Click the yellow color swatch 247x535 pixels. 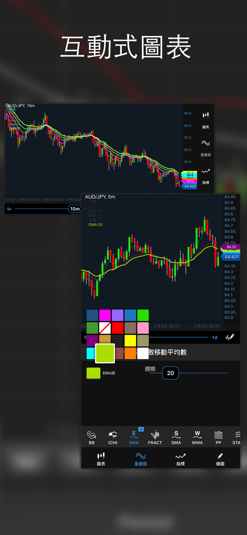click(130, 341)
